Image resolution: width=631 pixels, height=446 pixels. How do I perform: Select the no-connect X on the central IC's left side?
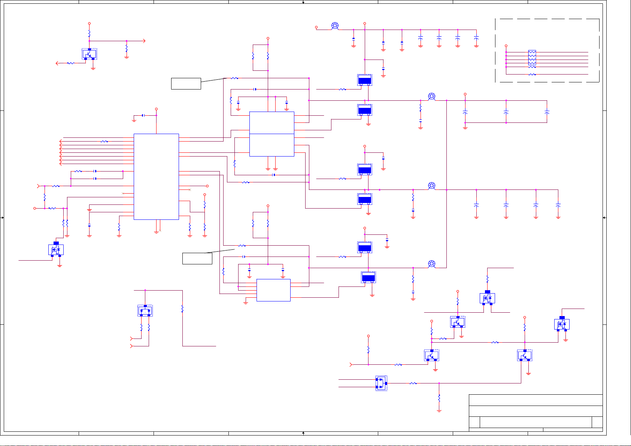click(123, 193)
